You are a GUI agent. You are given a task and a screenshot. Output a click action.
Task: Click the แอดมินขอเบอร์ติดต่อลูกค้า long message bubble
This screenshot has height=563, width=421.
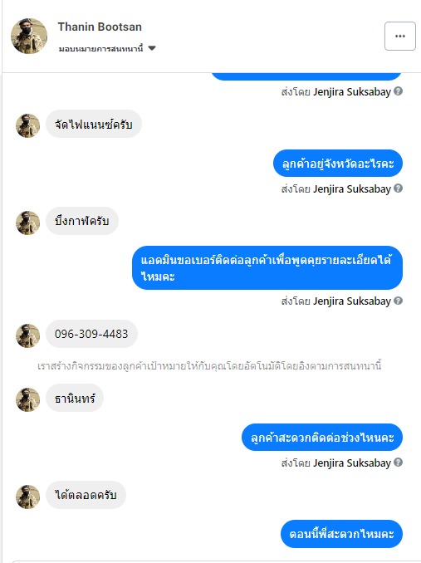[267, 268]
